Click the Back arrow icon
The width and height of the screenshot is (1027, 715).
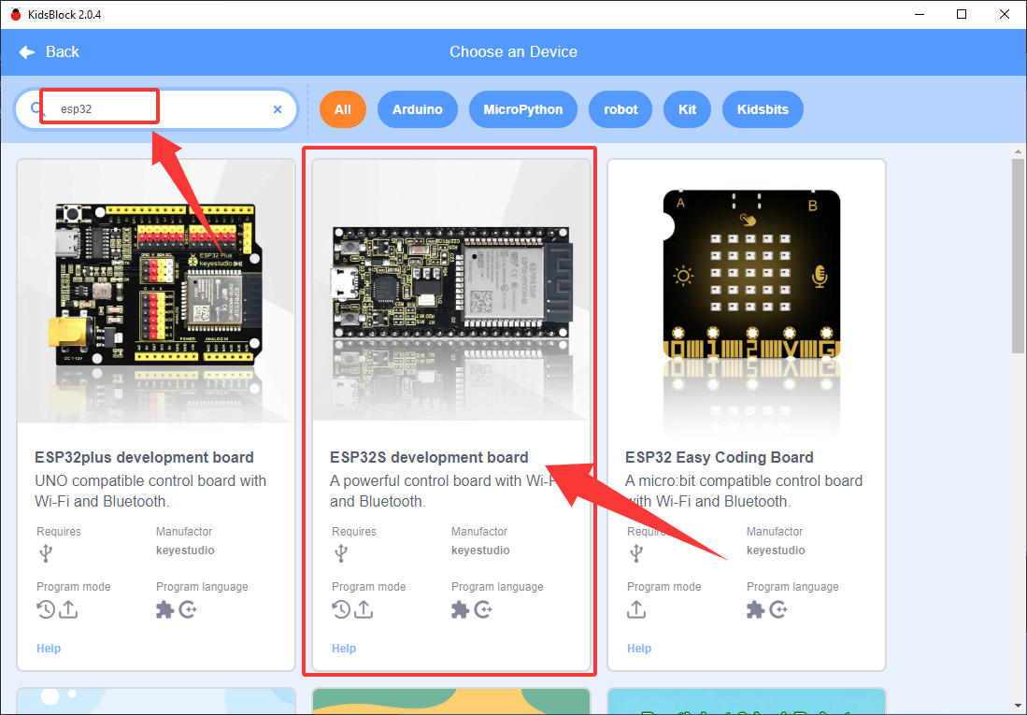pyautogui.click(x=27, y=52)
